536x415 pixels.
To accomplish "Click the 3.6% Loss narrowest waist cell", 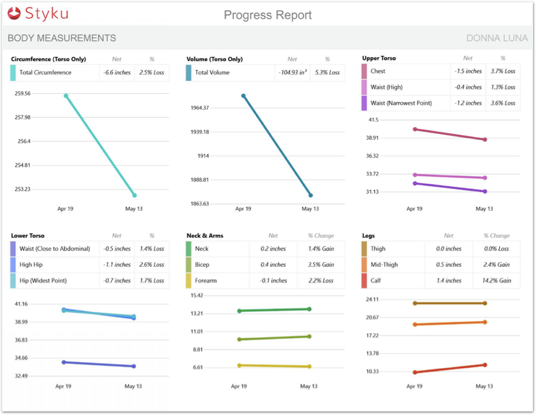I will click(503, 103).
